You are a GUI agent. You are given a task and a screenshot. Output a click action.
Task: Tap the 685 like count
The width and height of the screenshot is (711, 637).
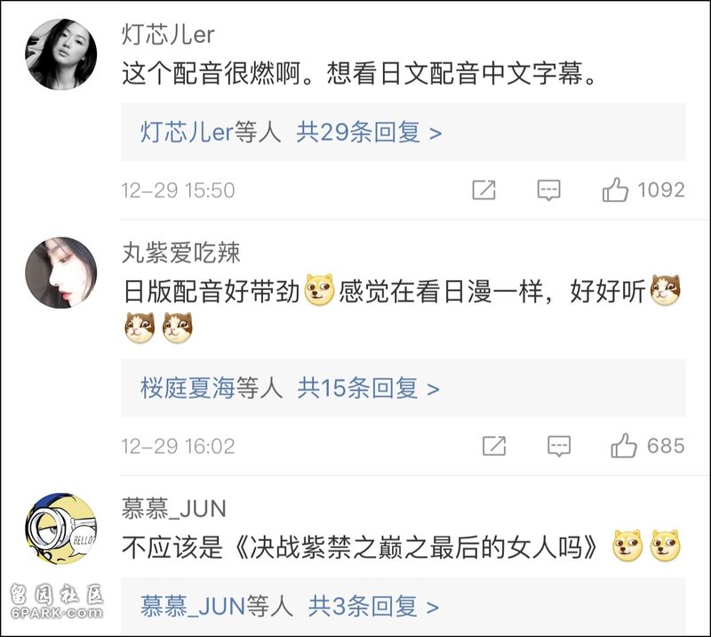coord(666,446)
